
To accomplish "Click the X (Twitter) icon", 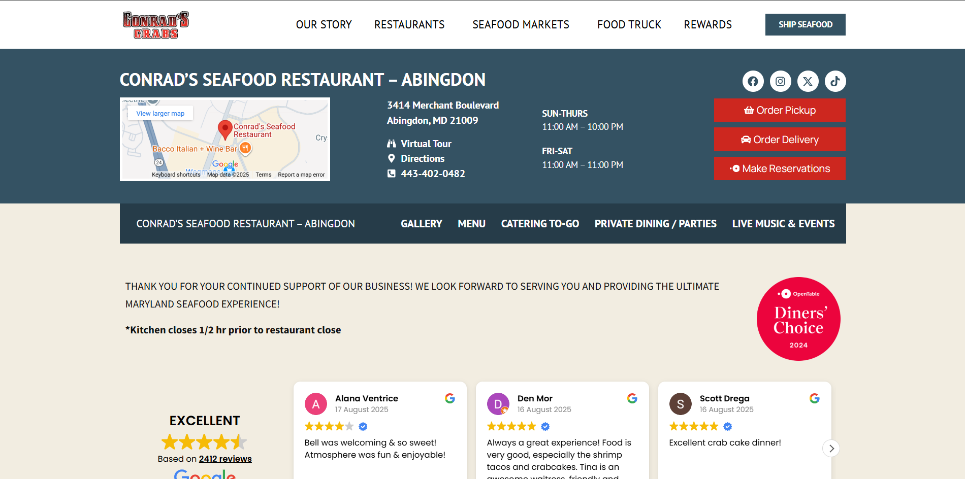I will coord(808,81).
